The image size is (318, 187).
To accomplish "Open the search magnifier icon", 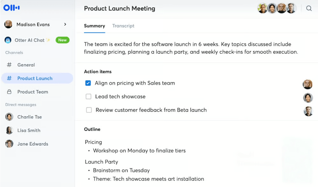I will coord(309,8).
